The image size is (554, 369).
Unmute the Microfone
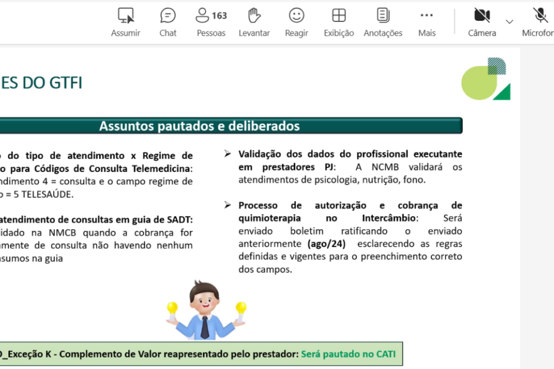click(540, 16)
